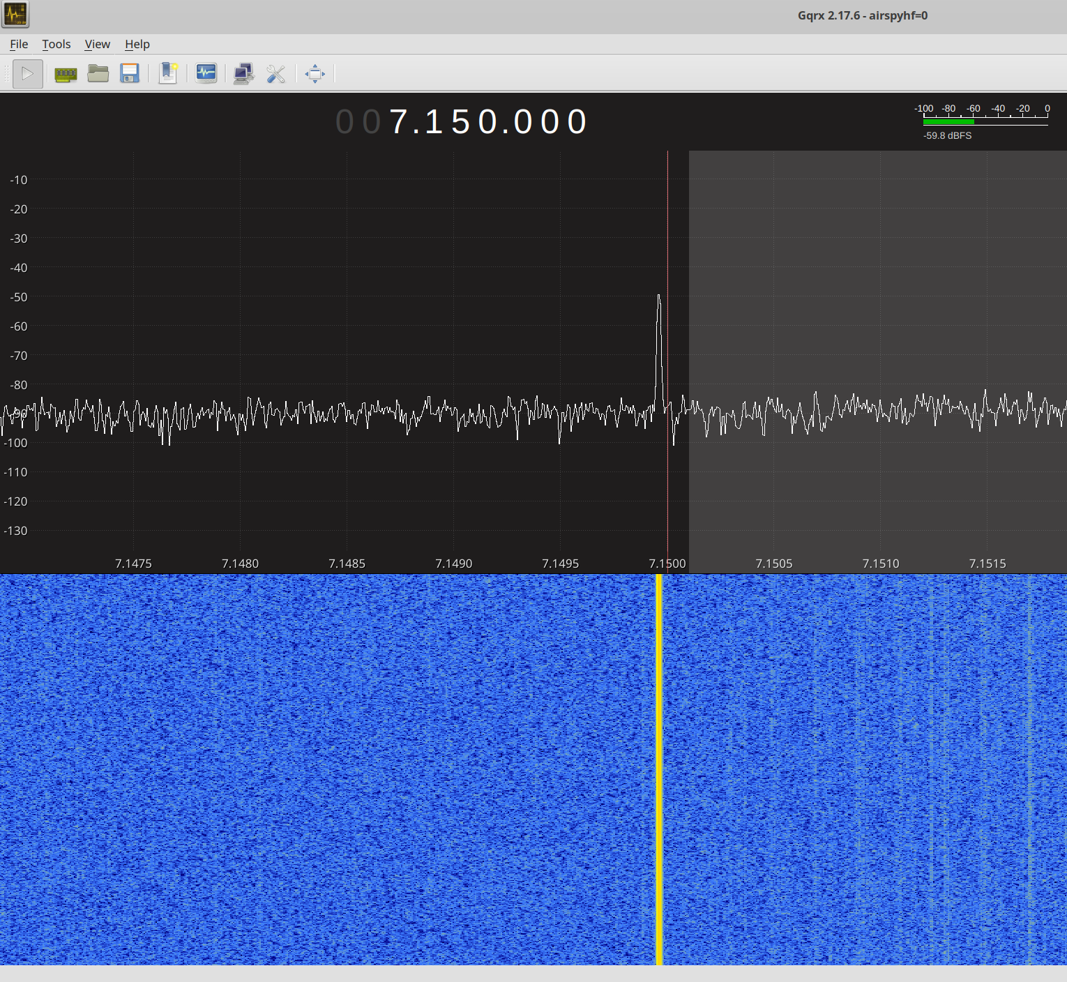This screenshot has width=1067, height=982.
Task: Click the yellow carrier line in the waterfall
Action: [659, 767]
